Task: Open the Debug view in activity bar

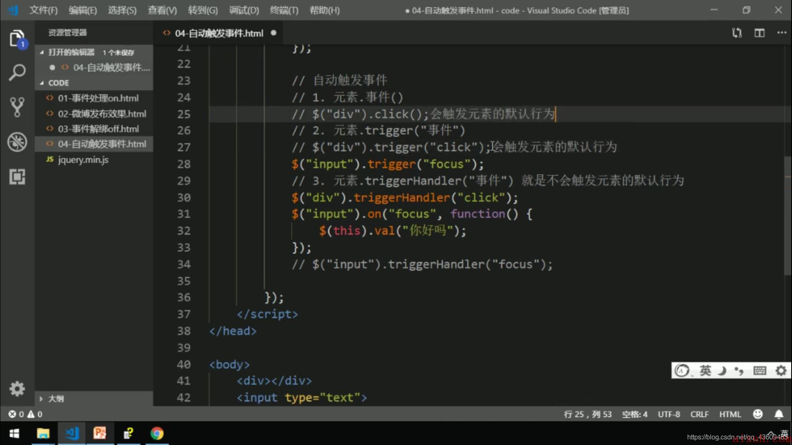Action: (17, 142)
